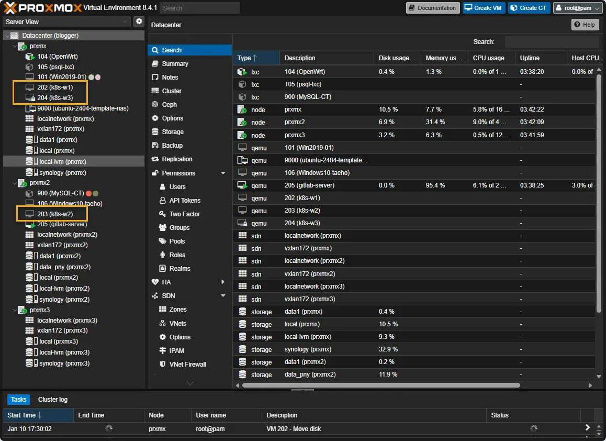Click the Create VM button
This screenshot has height=441, width=606.
click(x=484, y=8)
